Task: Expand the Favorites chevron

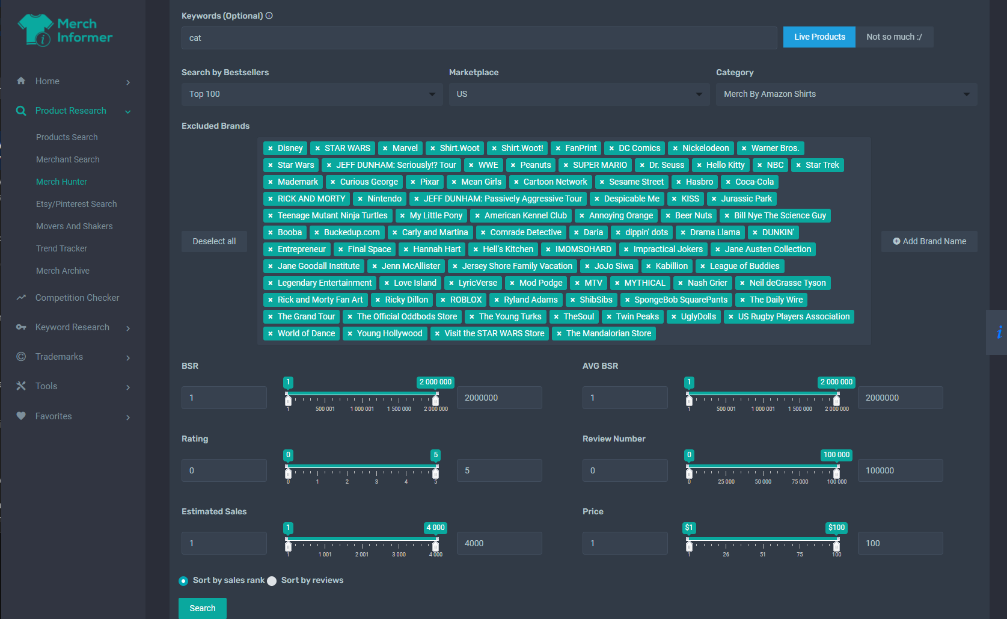Action: (128, 417)
